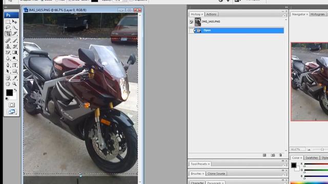Select the Eraser tool
The image size is (328, 184).
click(x=8, y=52)
